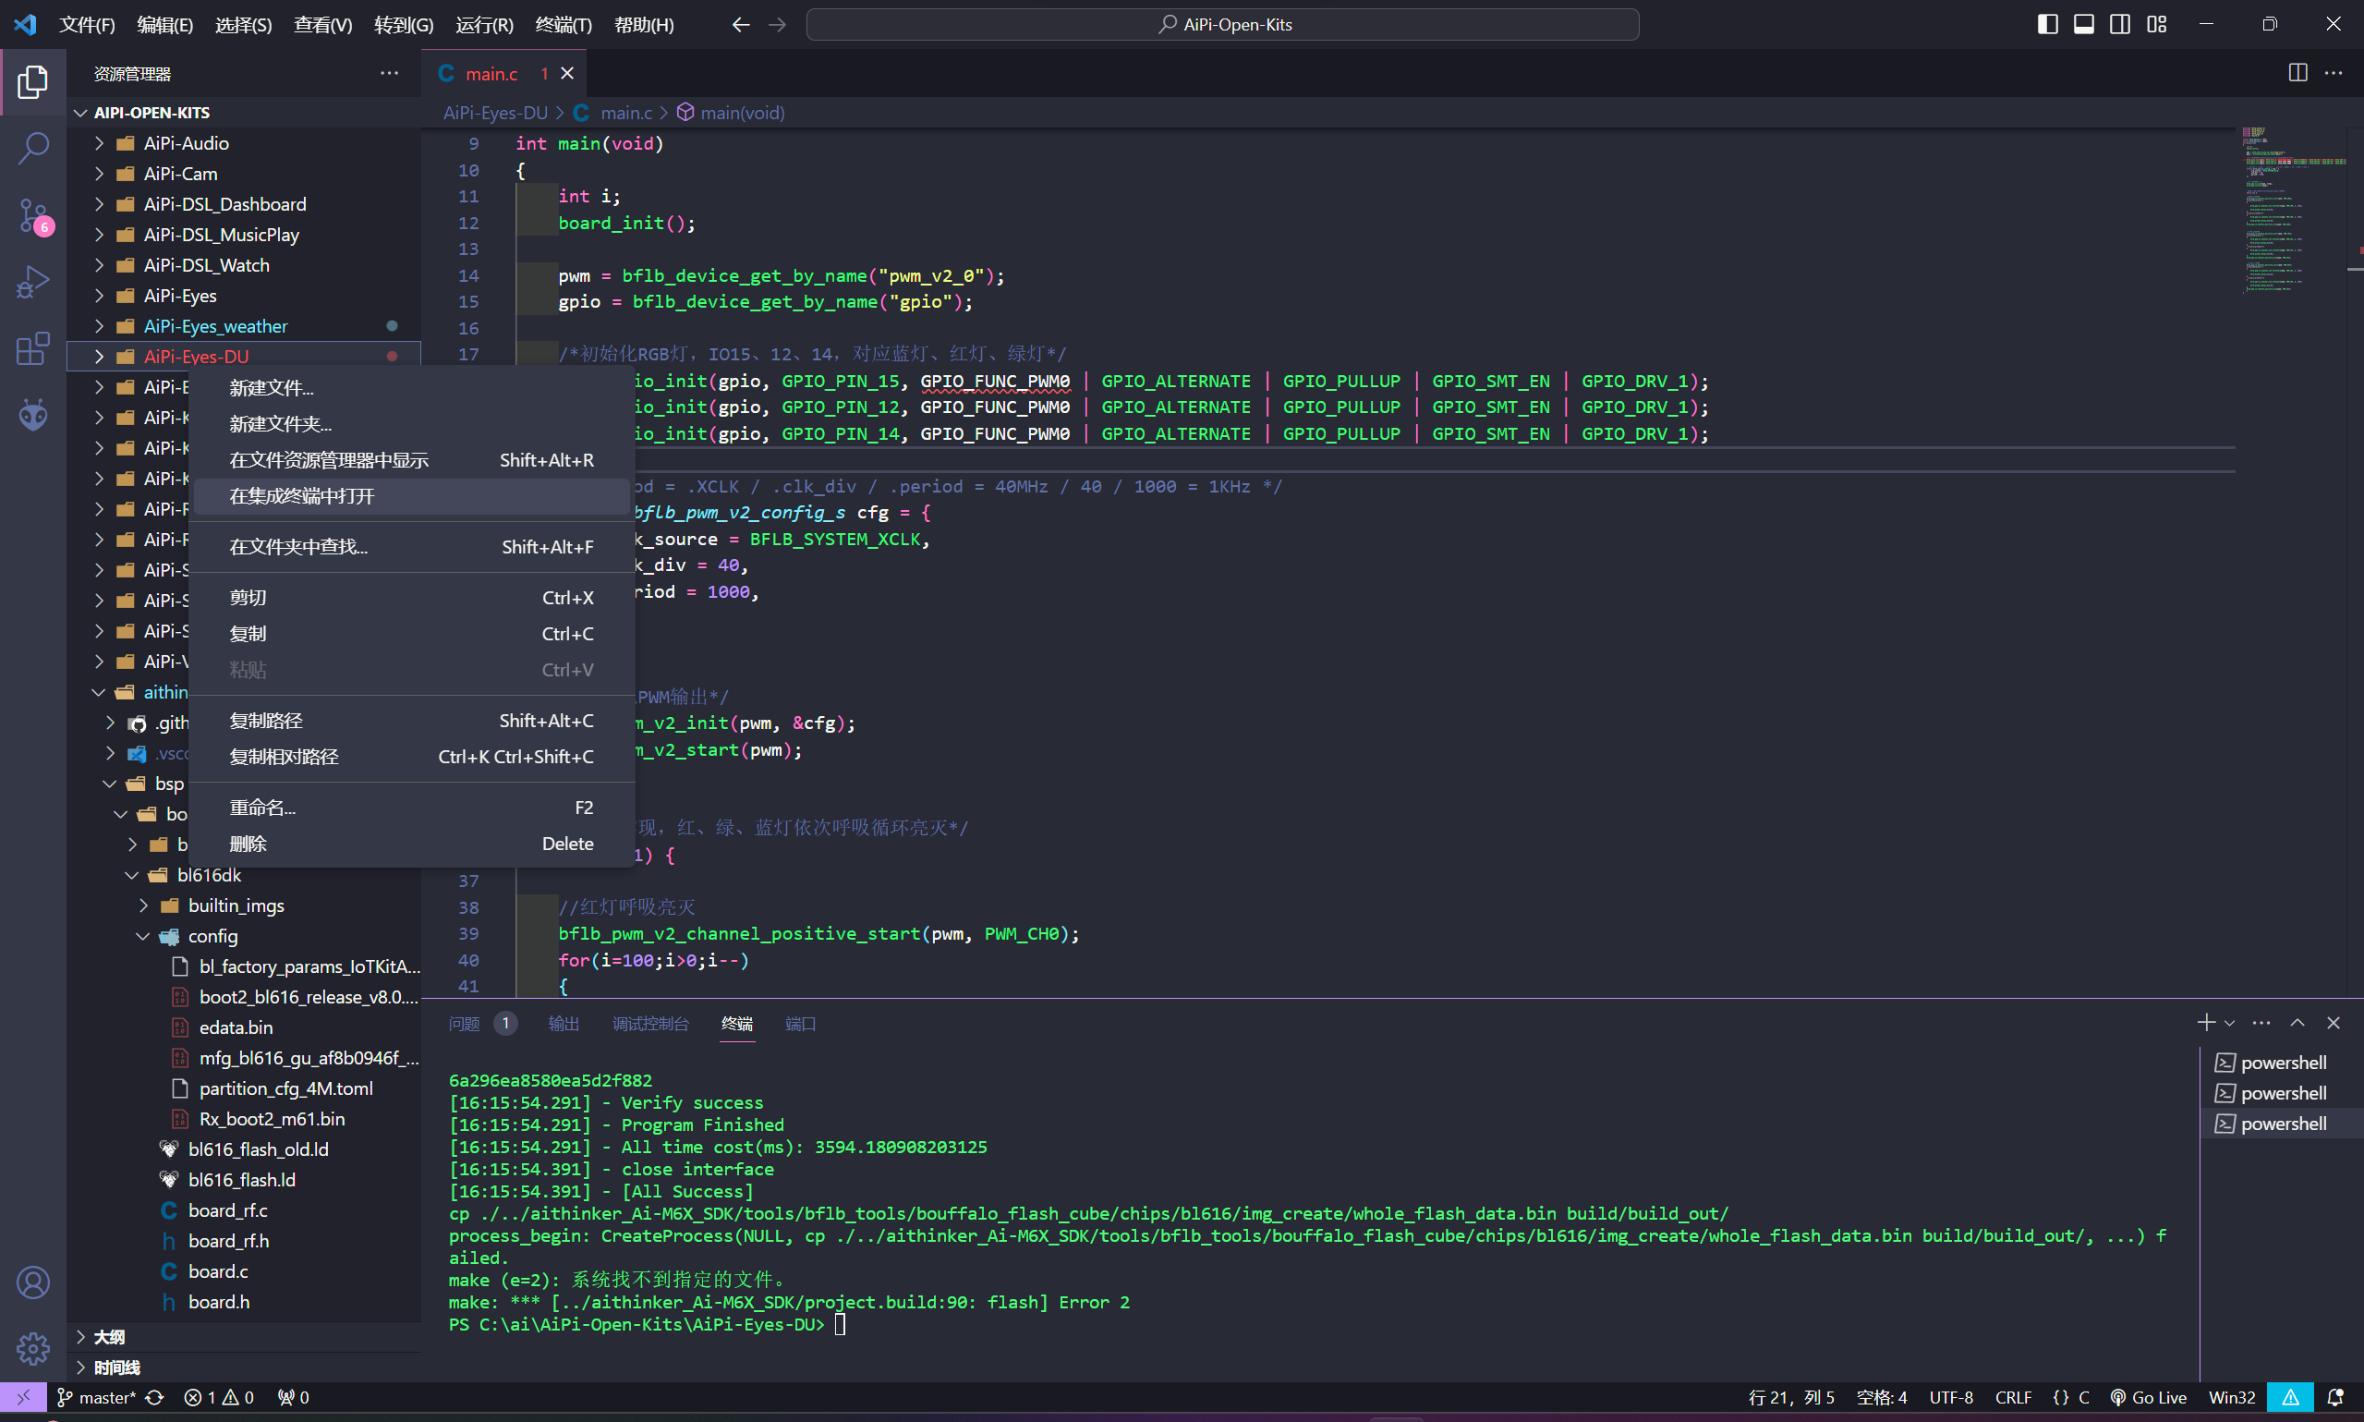Open editor more actions ellipsis

click(x=2334, y=73)
